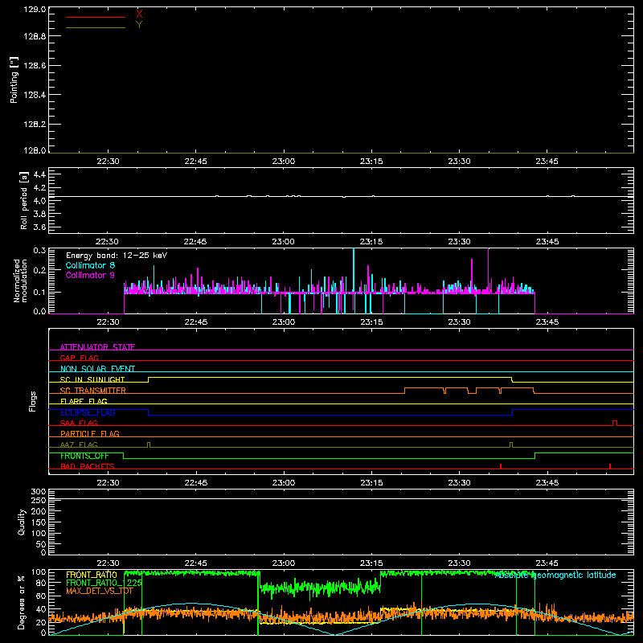Screen dimensions: 643x643
Task: Click the Degrees or % axis title
Action: (x=22, y=602)
